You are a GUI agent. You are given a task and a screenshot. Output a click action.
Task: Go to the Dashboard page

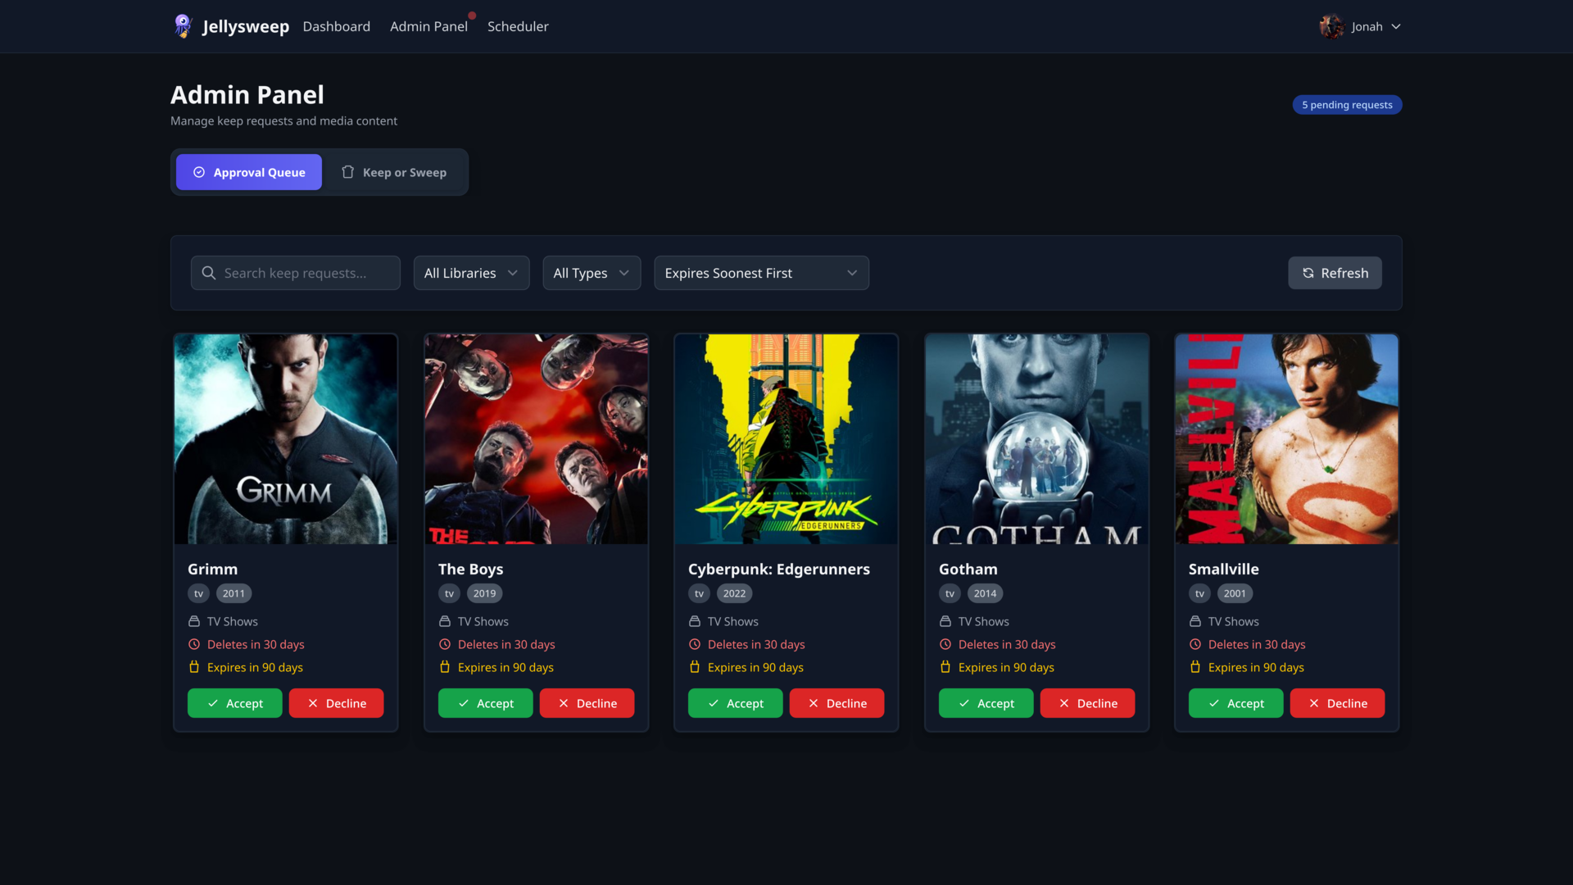click(336, 26)
